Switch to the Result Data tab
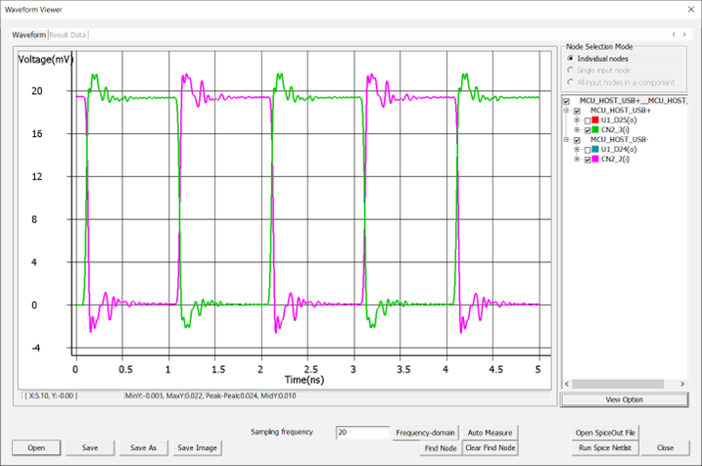This screenshot has height=466, width=702. pos(68,35)
